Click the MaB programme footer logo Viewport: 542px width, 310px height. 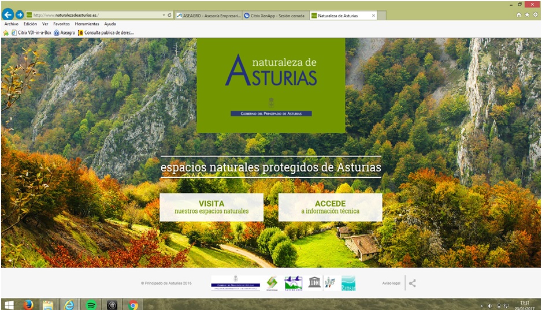(x=330, y=283)
